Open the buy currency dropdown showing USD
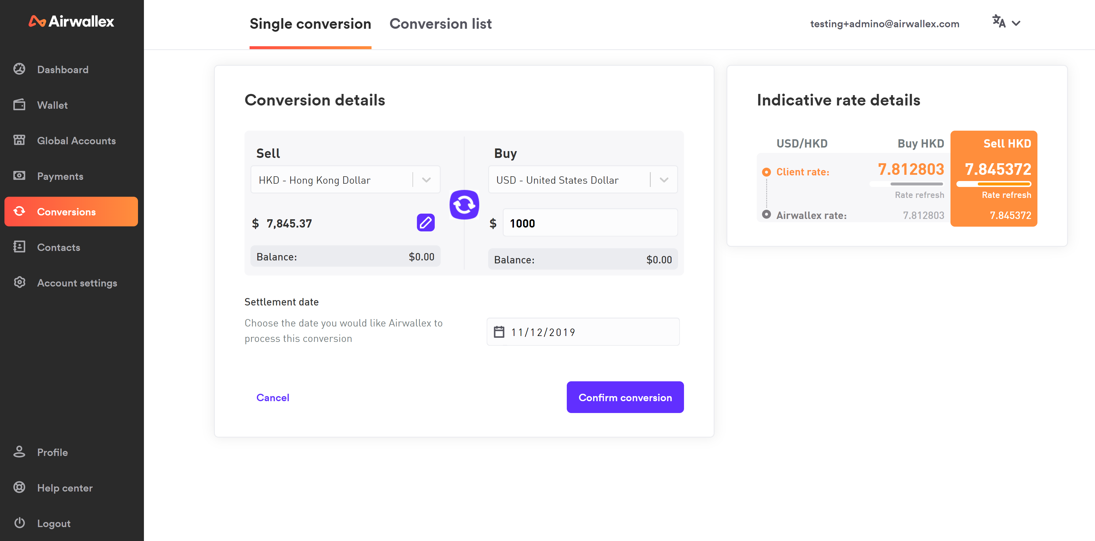1095x541 pixels. [x=663, y=180]
